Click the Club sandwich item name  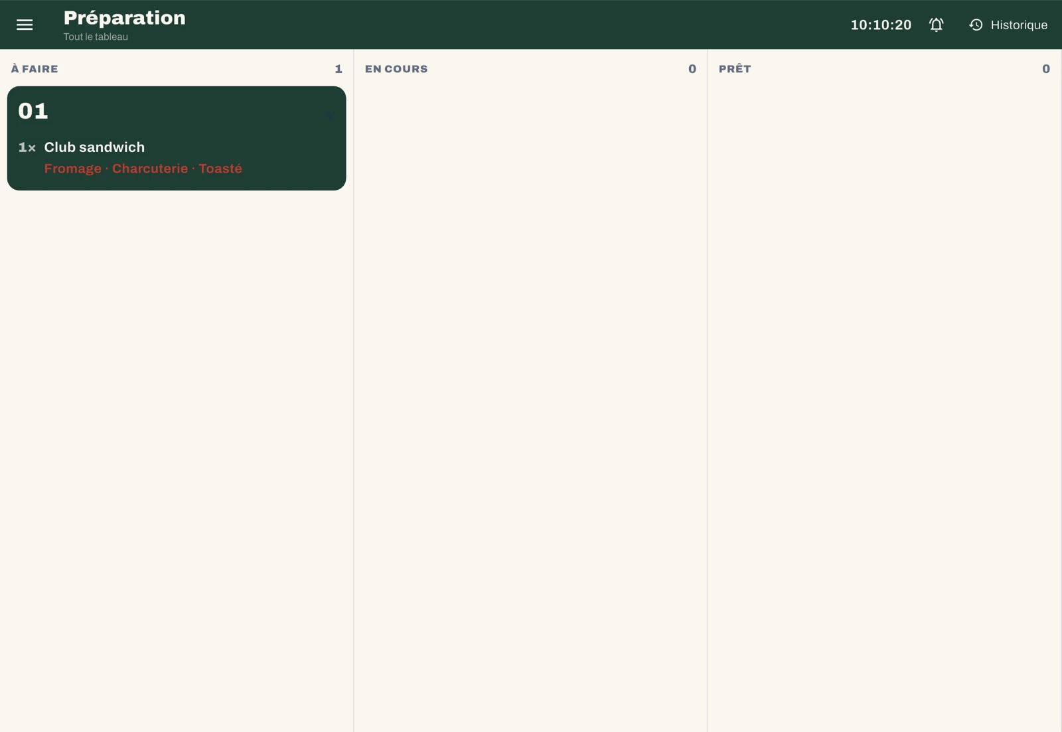(94, 147)
